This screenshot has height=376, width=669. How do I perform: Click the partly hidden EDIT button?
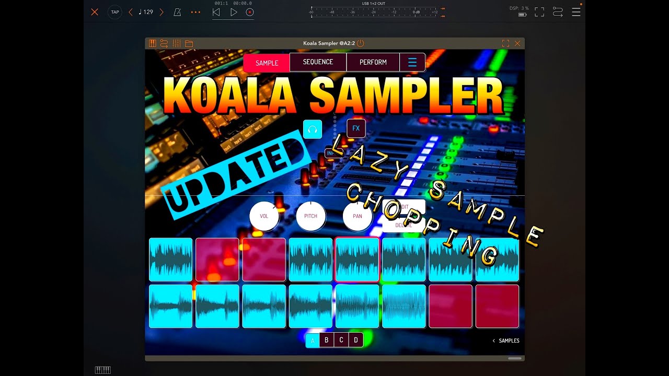(x=403, y=207)
